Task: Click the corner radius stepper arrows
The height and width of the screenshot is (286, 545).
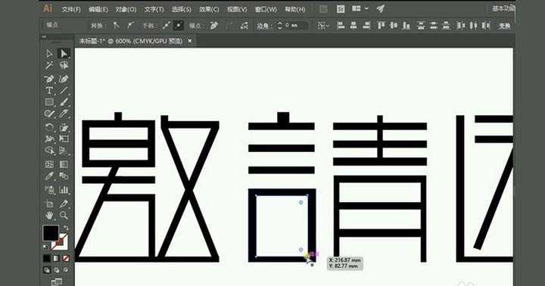Action: (x=280, y=26)
